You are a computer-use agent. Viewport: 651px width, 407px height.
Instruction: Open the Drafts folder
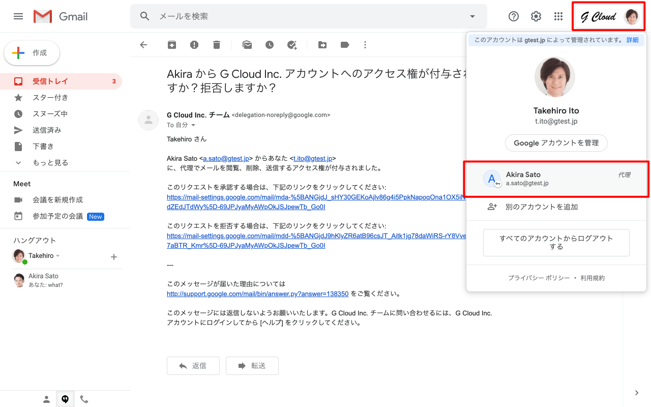coord(61,147)
